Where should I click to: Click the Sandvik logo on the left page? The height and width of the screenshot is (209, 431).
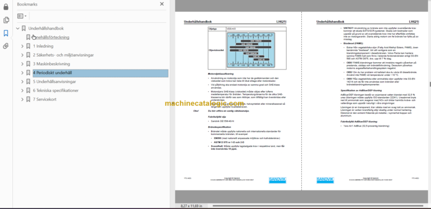coord(277,180)
